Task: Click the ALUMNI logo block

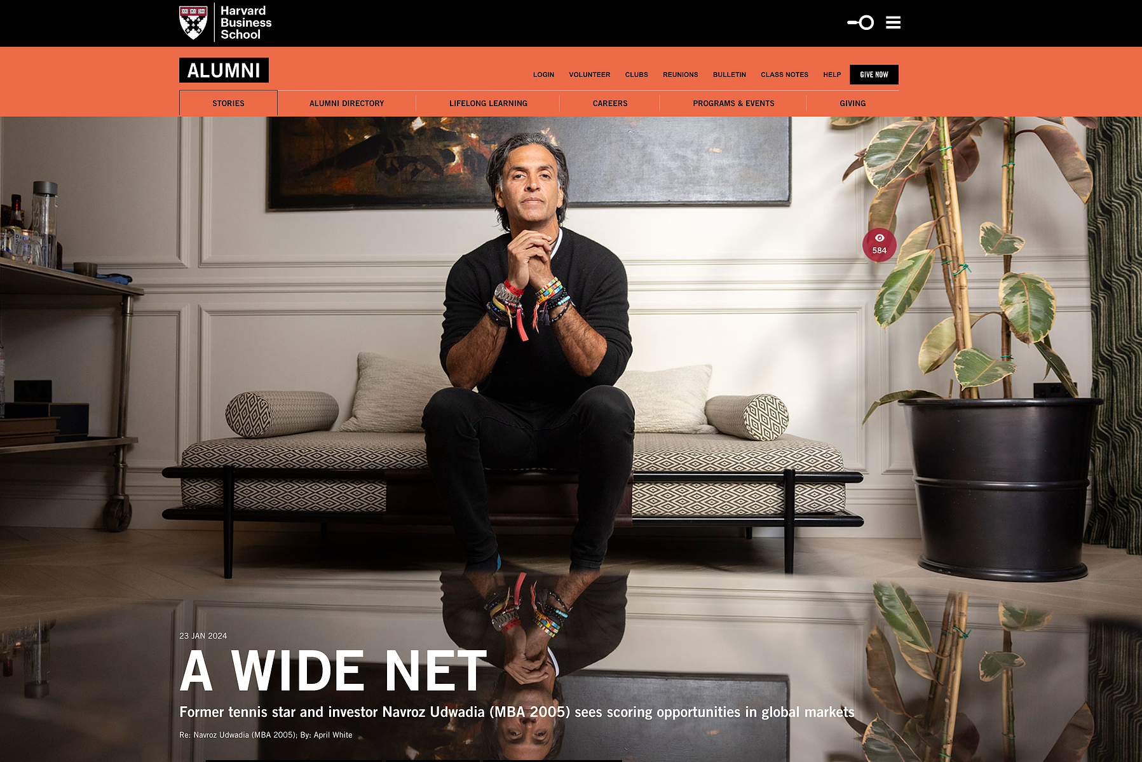Action: (224, 70)
